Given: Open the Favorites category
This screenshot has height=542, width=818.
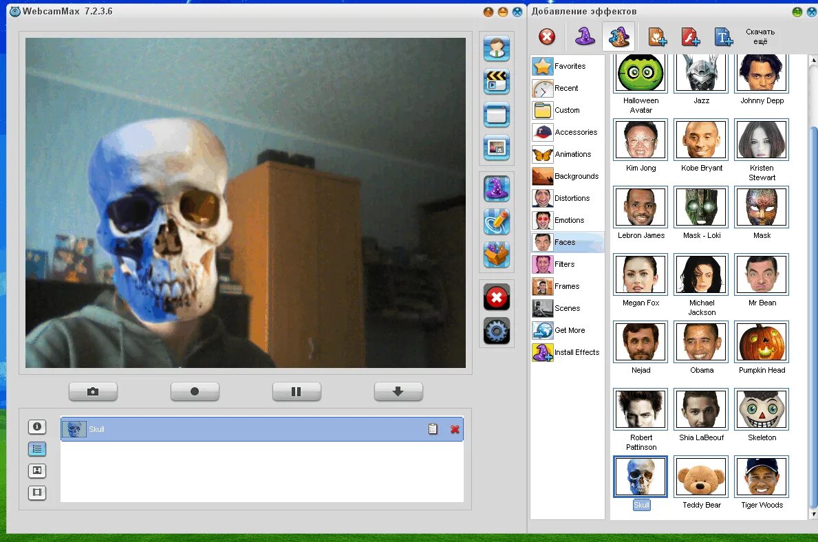Looking at the screenshot, I should (x=568, y=66).
